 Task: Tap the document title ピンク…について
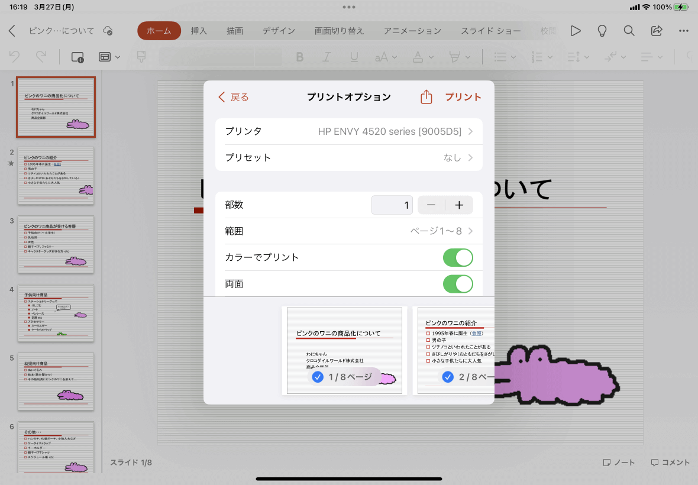(62, 31)
